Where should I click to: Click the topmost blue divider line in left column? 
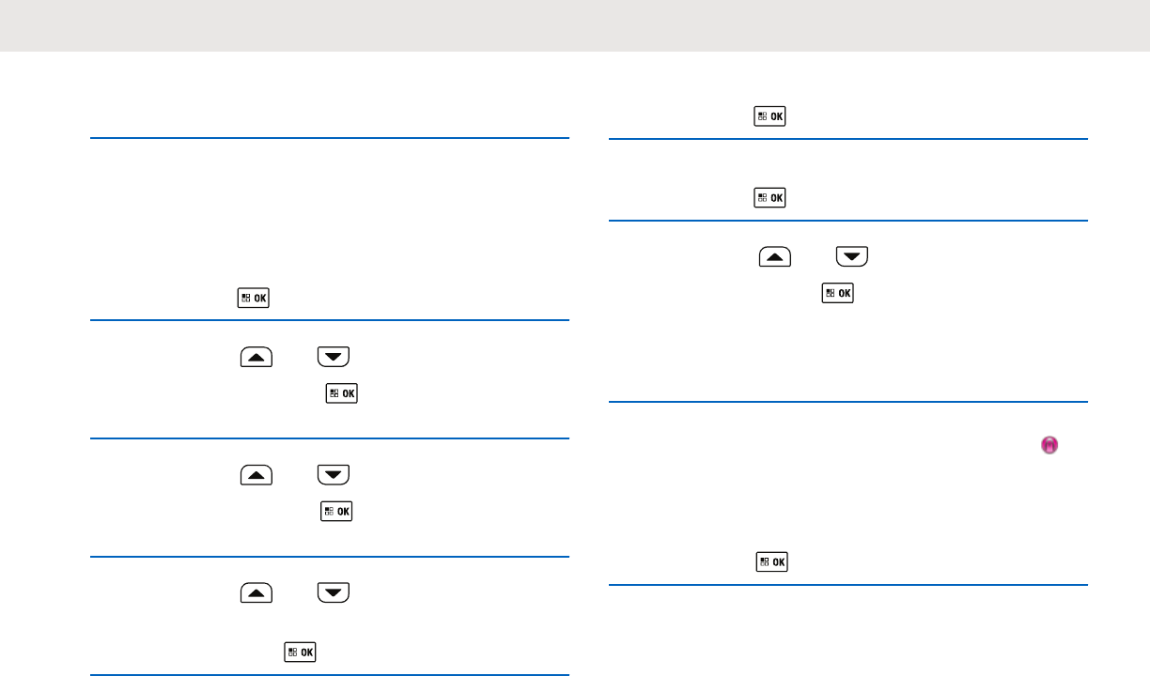click(x=330, y=139)
